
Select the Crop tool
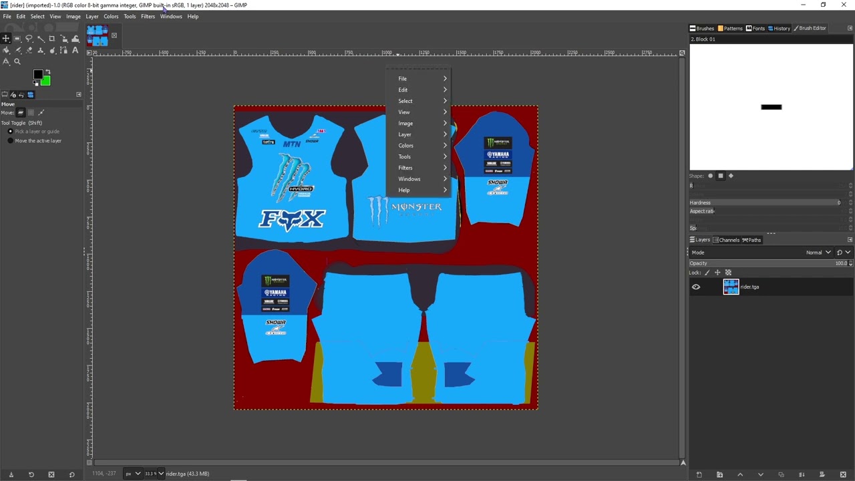point(52,39)
